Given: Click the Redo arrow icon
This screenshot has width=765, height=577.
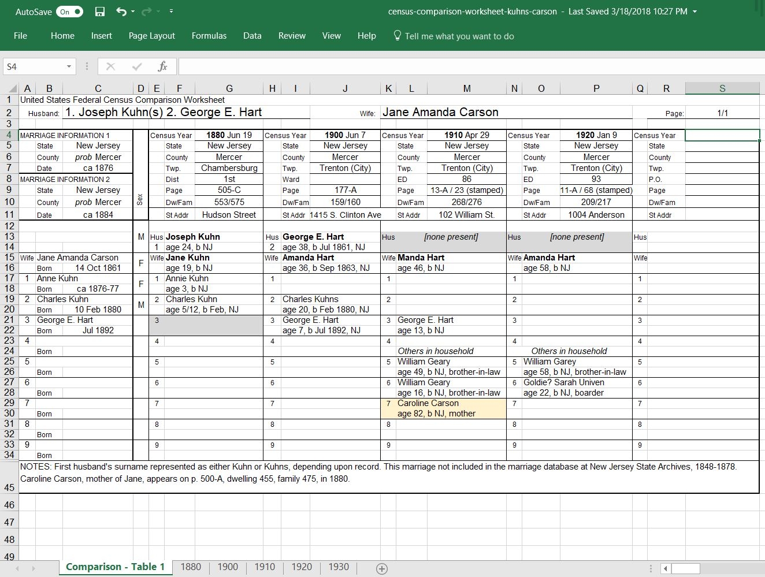Looking at the screenshot, I should pos(147,12).
